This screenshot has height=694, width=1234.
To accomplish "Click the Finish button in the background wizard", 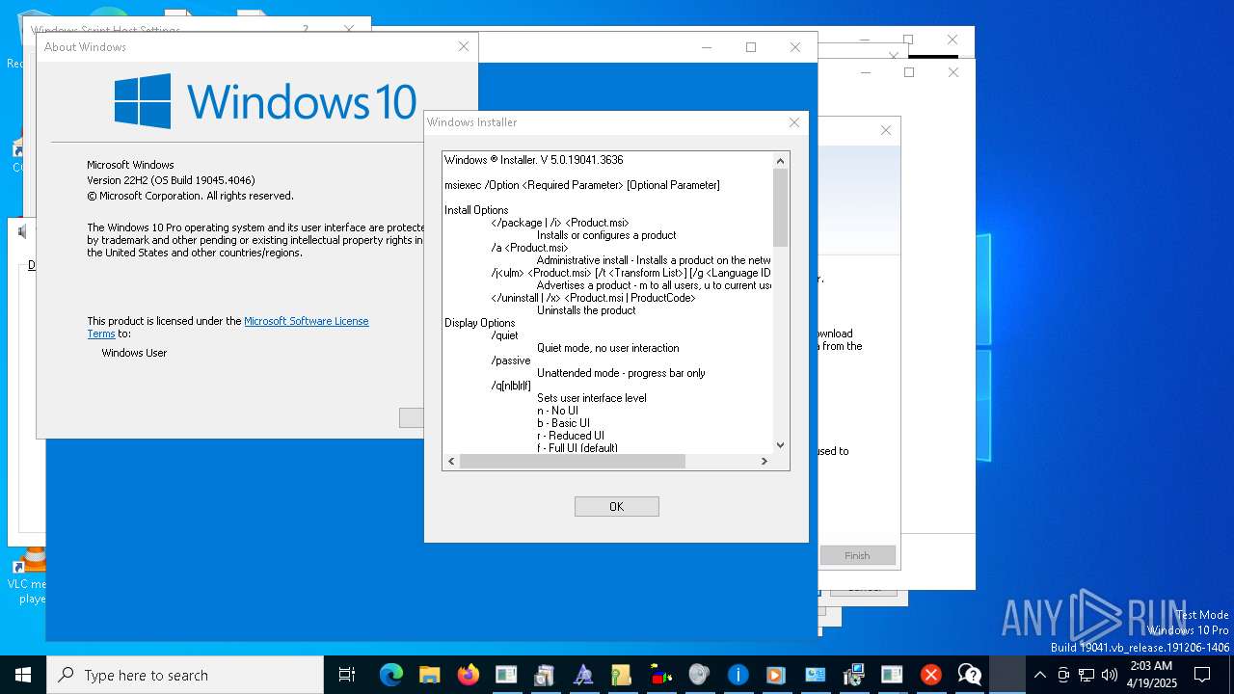I will [857, 555].
